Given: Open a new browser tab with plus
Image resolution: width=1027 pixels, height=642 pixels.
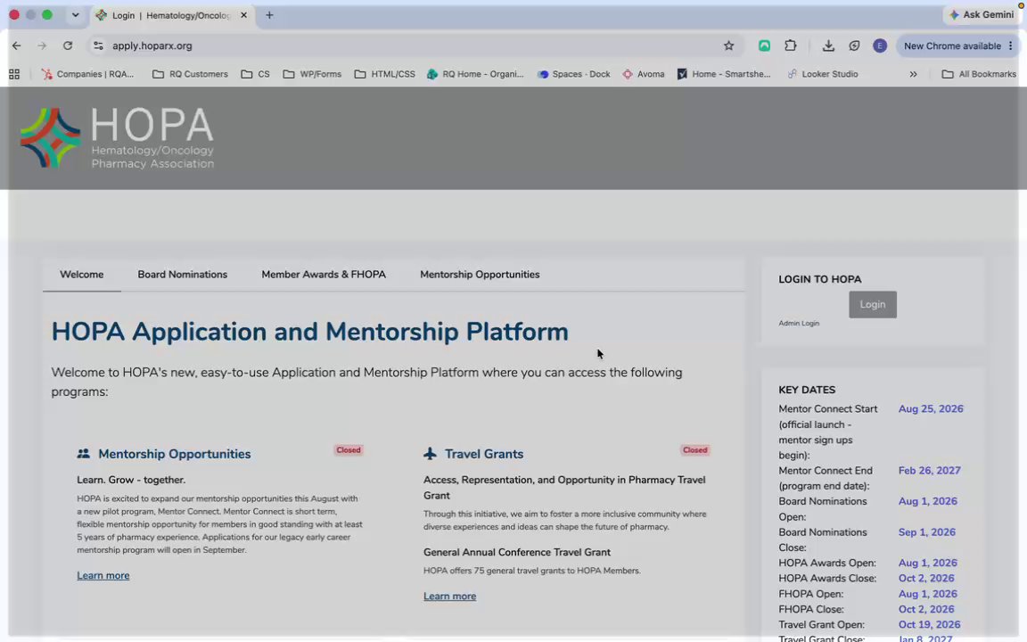Looking at the screenshot, I should pos(269,15).
